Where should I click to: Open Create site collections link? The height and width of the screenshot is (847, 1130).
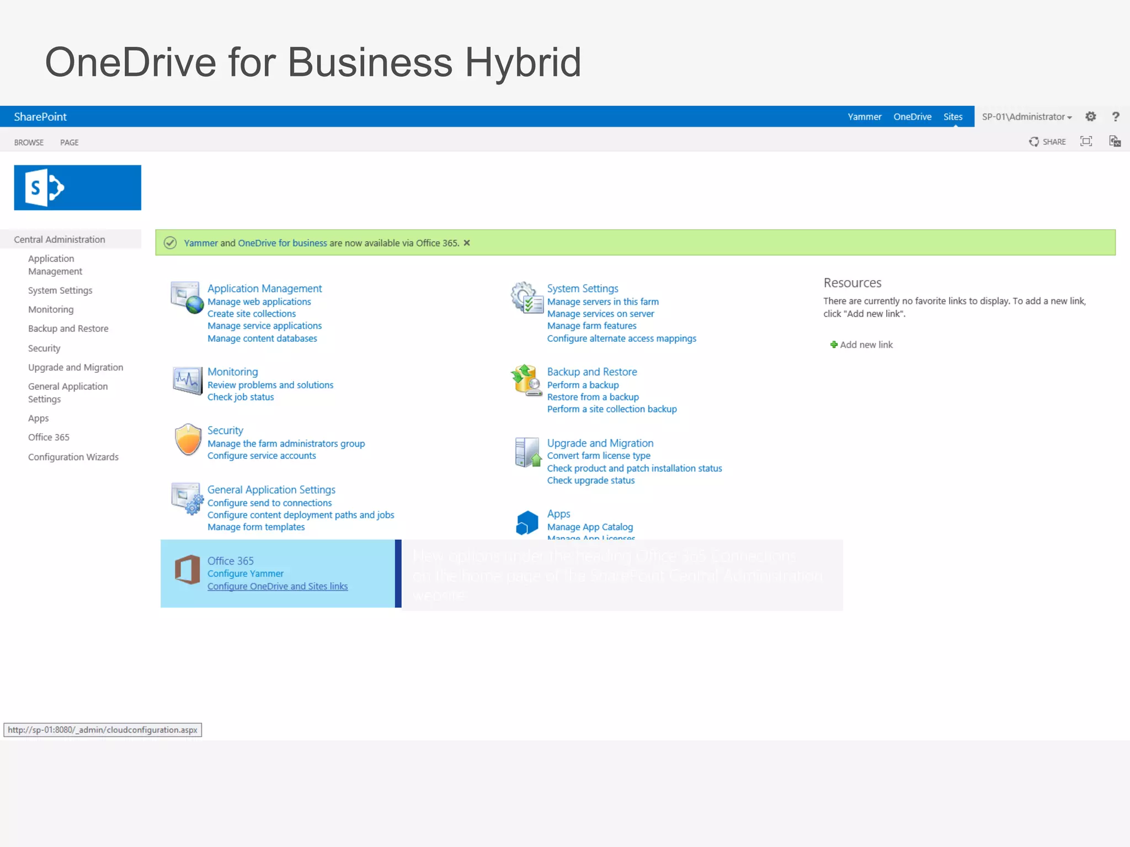252,314
